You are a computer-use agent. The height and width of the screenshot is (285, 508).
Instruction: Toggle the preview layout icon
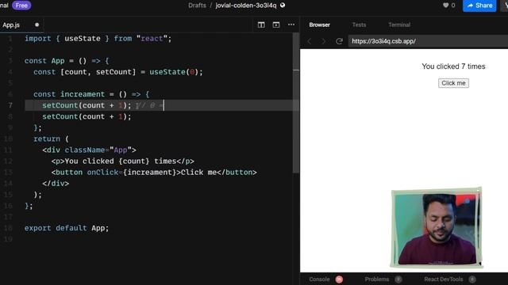pyautogui.click(x=276, y=25)
